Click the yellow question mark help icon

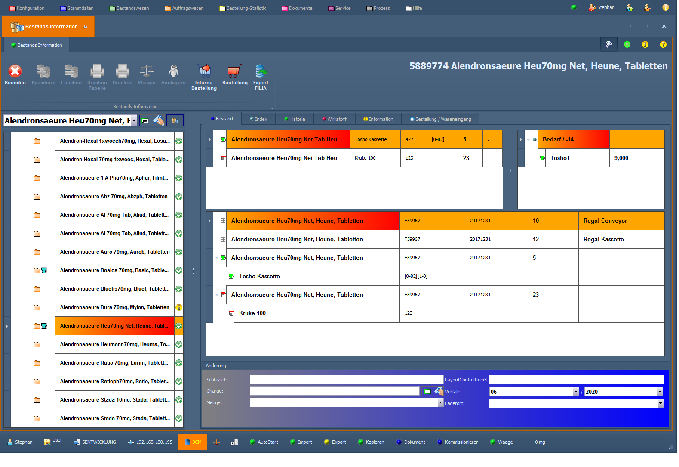tap(663, 44)
